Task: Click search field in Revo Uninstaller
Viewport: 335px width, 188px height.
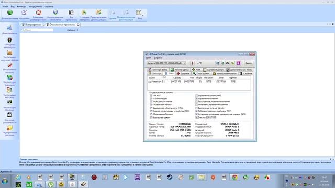Action: (x=37, y=30)
